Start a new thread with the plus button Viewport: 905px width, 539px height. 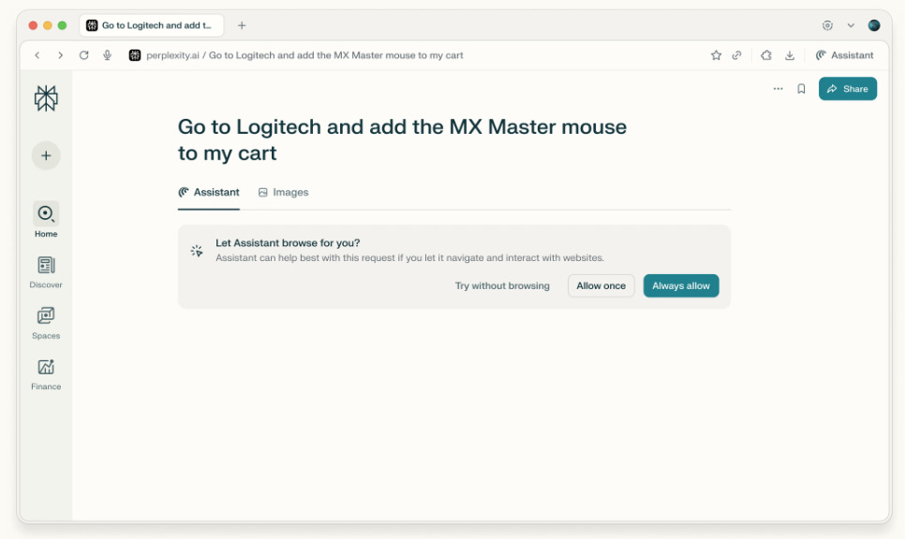tap(46, 155)
